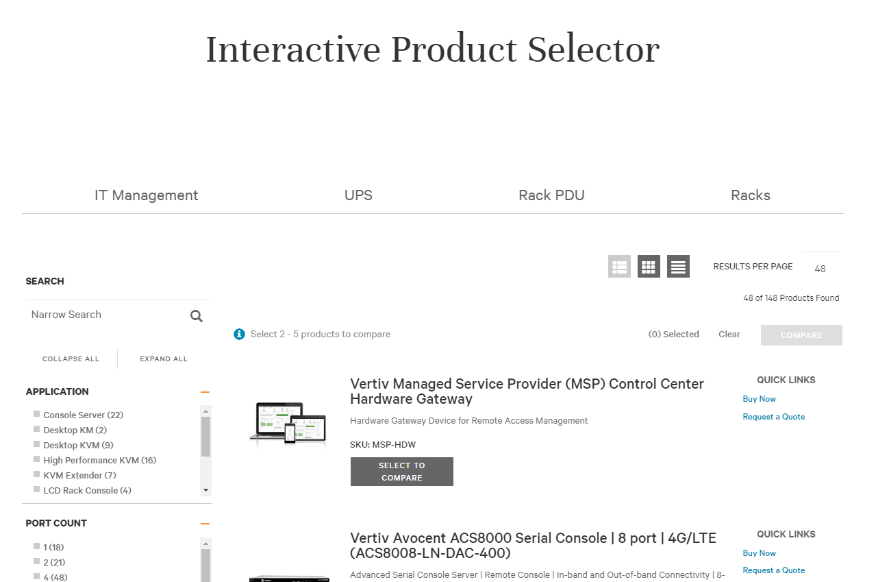Click the search magnifier icon
The height and width of the screenshot is (582, 889).
[196, 315]
